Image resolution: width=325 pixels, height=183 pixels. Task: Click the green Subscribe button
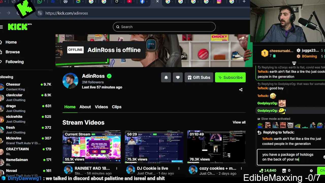[x=230, y=78]
